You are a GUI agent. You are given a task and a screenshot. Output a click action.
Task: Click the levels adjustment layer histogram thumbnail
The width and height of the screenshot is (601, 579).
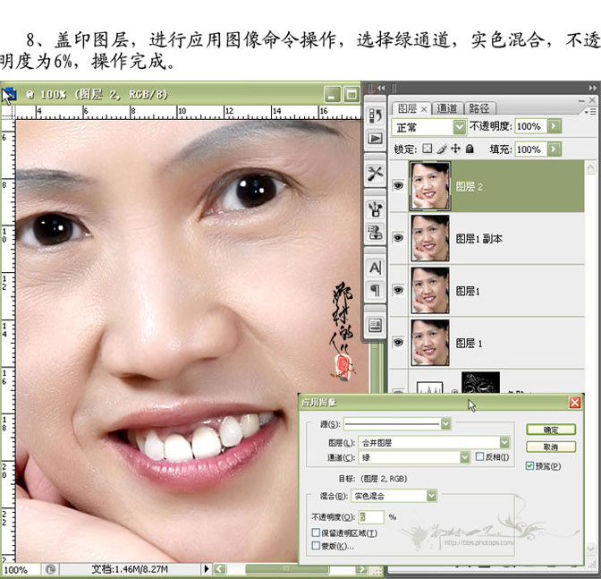pos(429,387)
